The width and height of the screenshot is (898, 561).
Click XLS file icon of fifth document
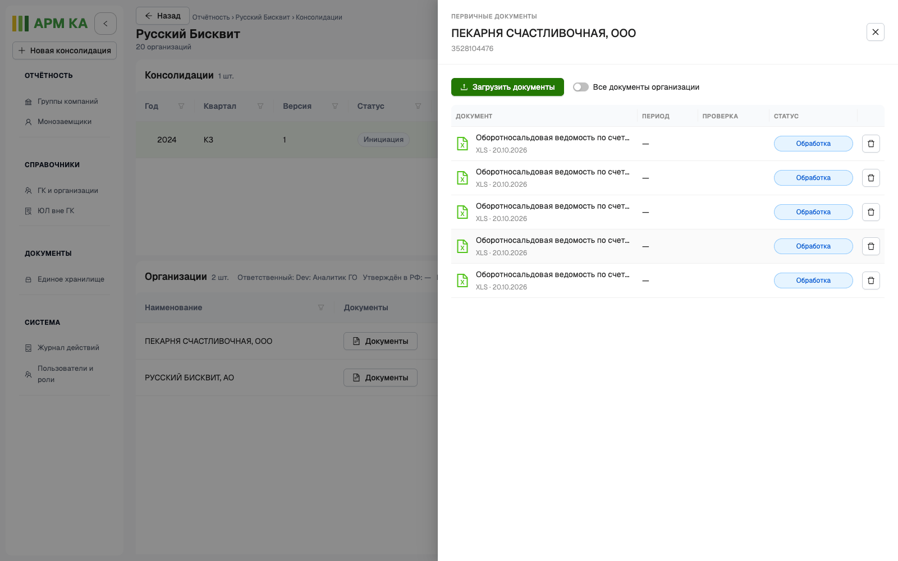[462, 280]
